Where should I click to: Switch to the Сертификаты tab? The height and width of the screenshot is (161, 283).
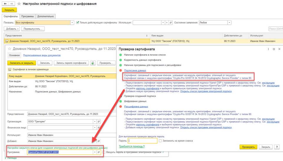point(11,16)
